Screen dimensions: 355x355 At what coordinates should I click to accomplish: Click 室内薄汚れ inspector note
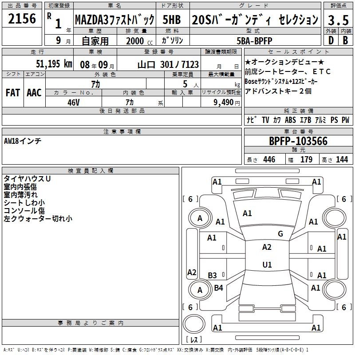(x=20, y=194)
